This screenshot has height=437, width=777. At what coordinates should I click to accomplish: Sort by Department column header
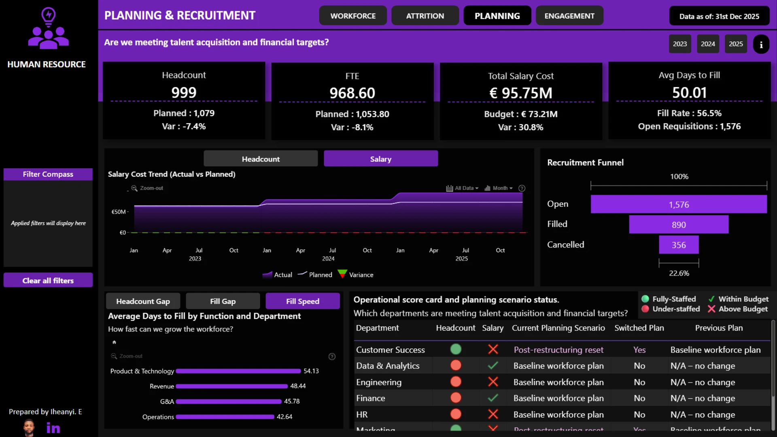pyautogui.click(x=377, y=328)
